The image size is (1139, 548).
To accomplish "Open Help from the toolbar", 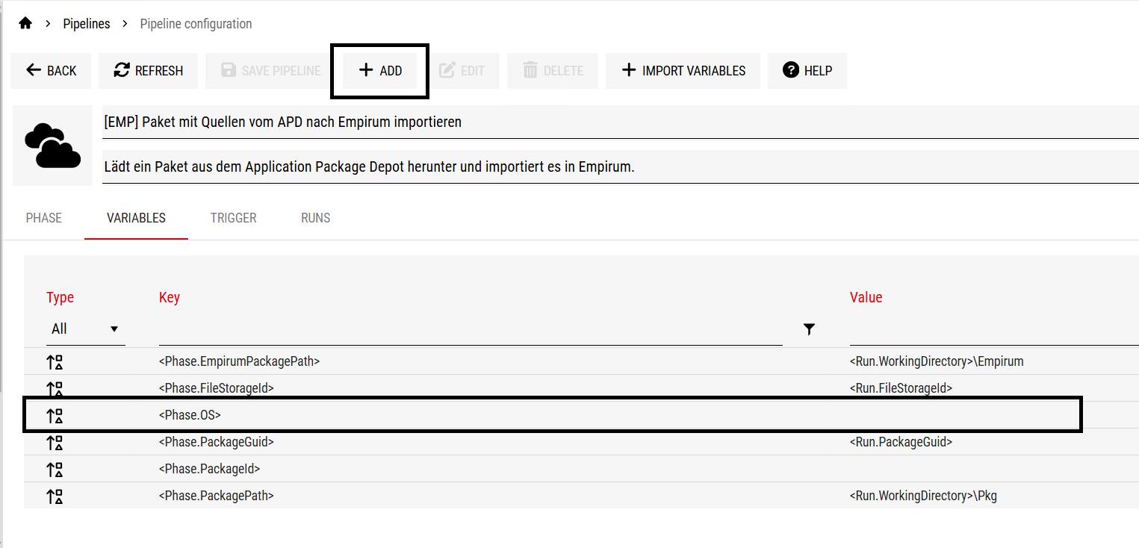I will (x=807, y=71).
